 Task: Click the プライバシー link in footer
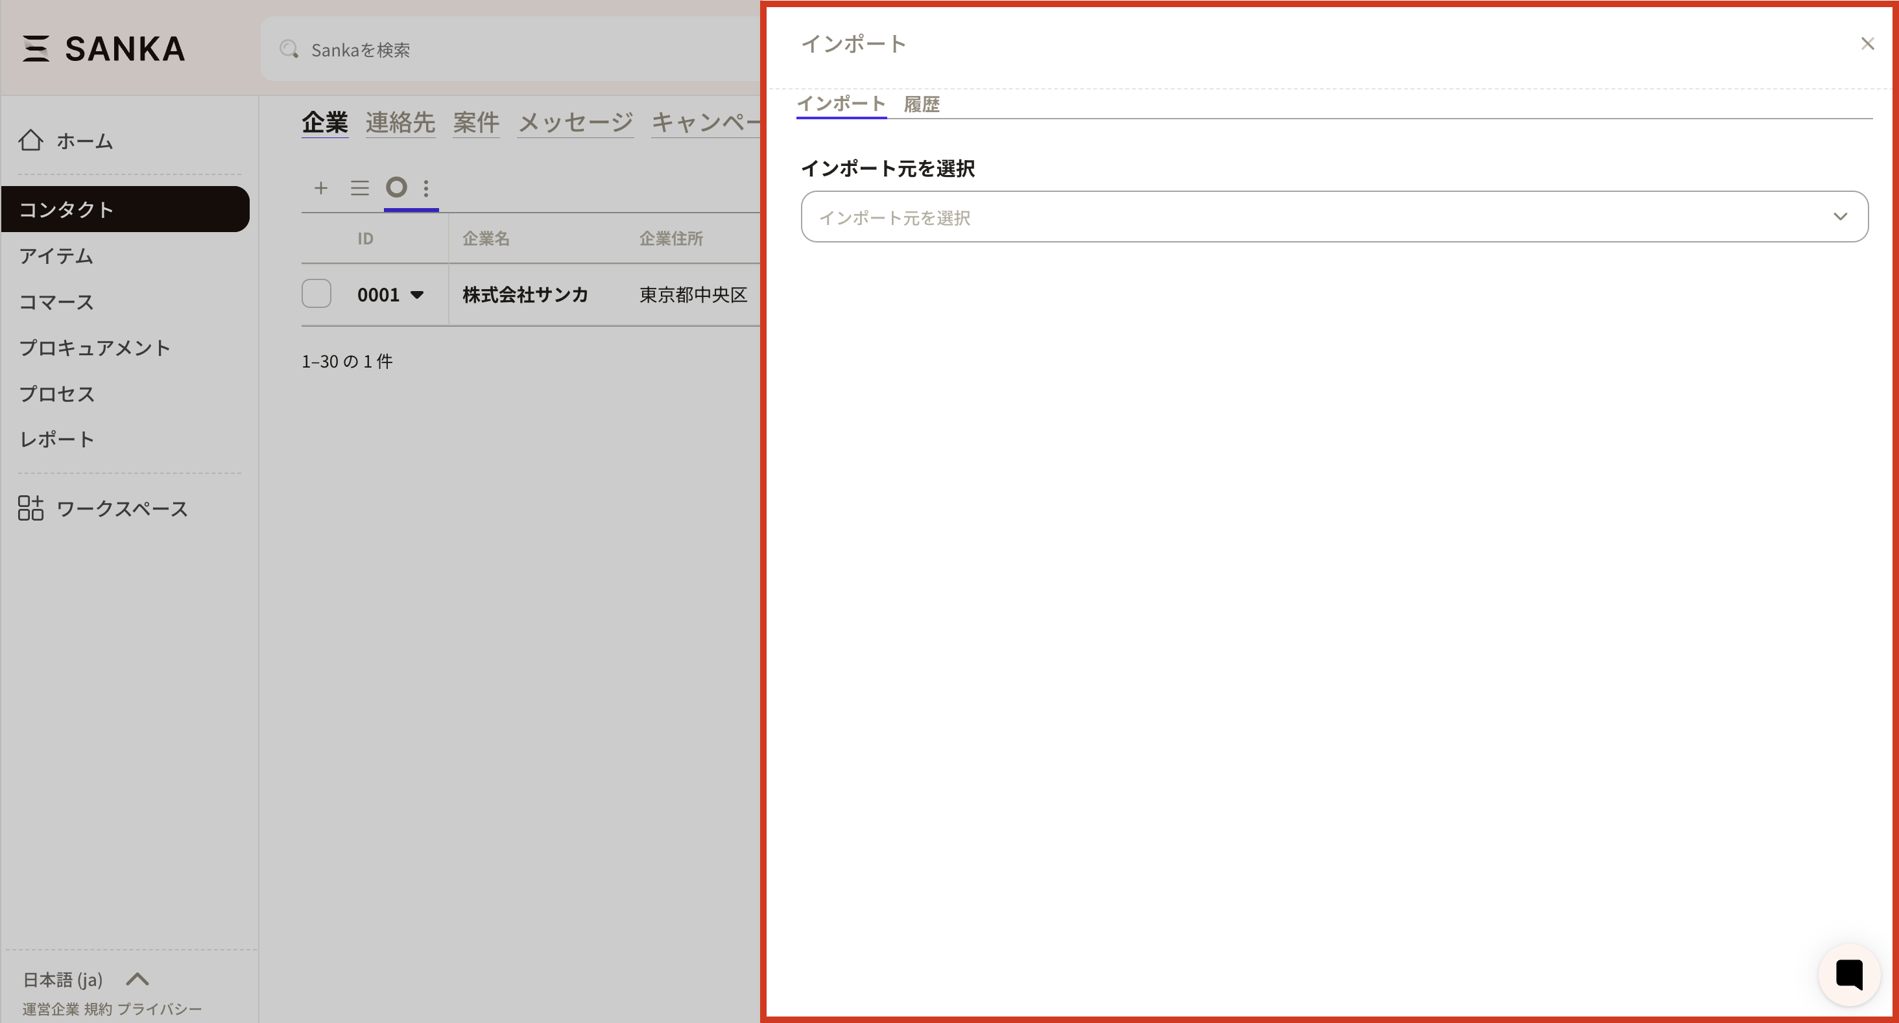coord(160,1009)
